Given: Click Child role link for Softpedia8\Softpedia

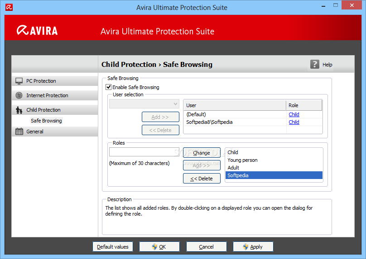Looking at the screenshot, I should coord(294,122).
